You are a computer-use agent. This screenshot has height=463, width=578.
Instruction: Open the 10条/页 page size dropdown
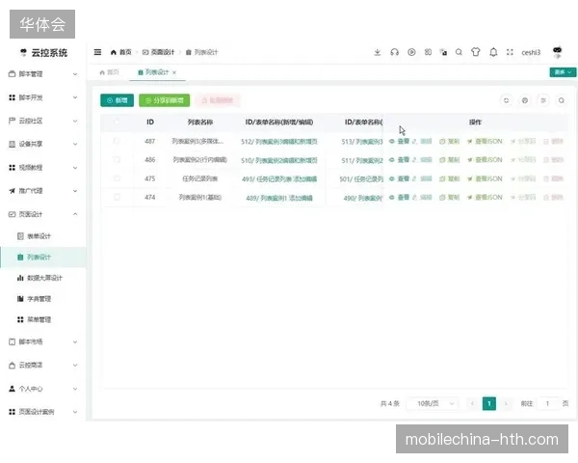433,403
